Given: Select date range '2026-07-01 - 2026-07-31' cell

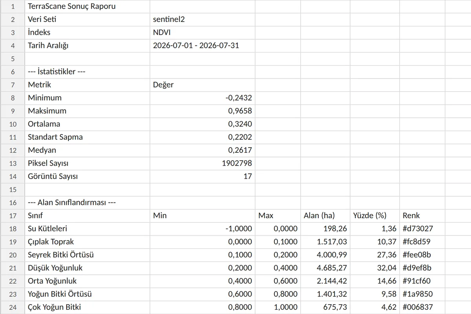Looking at the screenshot, I should [x=203, y=46].
